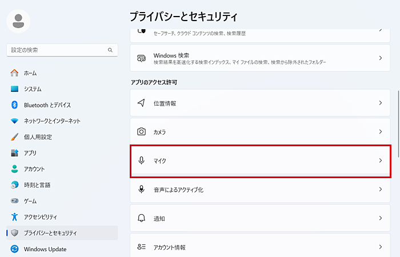Image resolution: width=400 pixels, height=257 pixels.
Task: Open 位置情報 using the right chevron
Action: coord(381,103)
